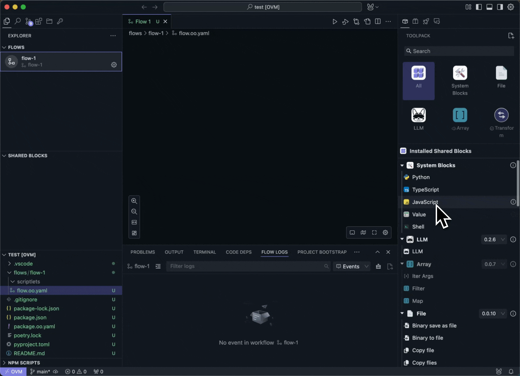Image resolution: width=520 pixels, height=376 pixels.
Task: Toggle the primary sidebar visibility
Action: [x=479, y=7]
